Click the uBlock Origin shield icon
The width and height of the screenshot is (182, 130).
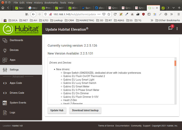(x=144, y=14)
